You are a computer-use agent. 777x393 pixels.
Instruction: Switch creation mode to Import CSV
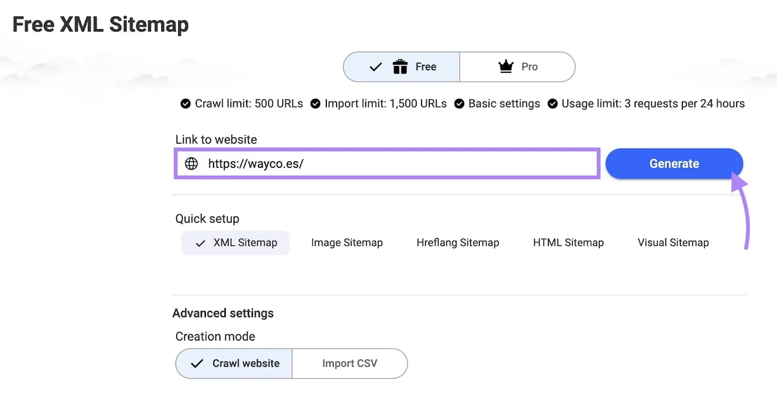coord(350,363)
